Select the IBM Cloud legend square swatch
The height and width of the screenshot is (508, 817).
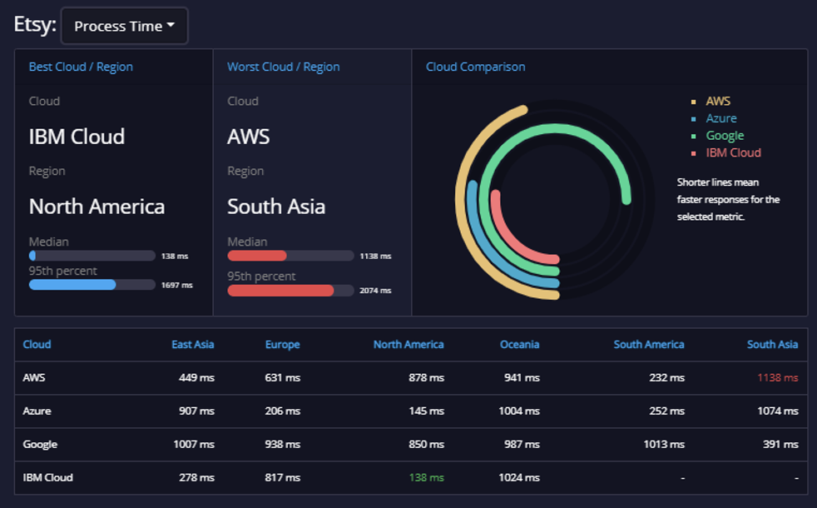[693, 153]
